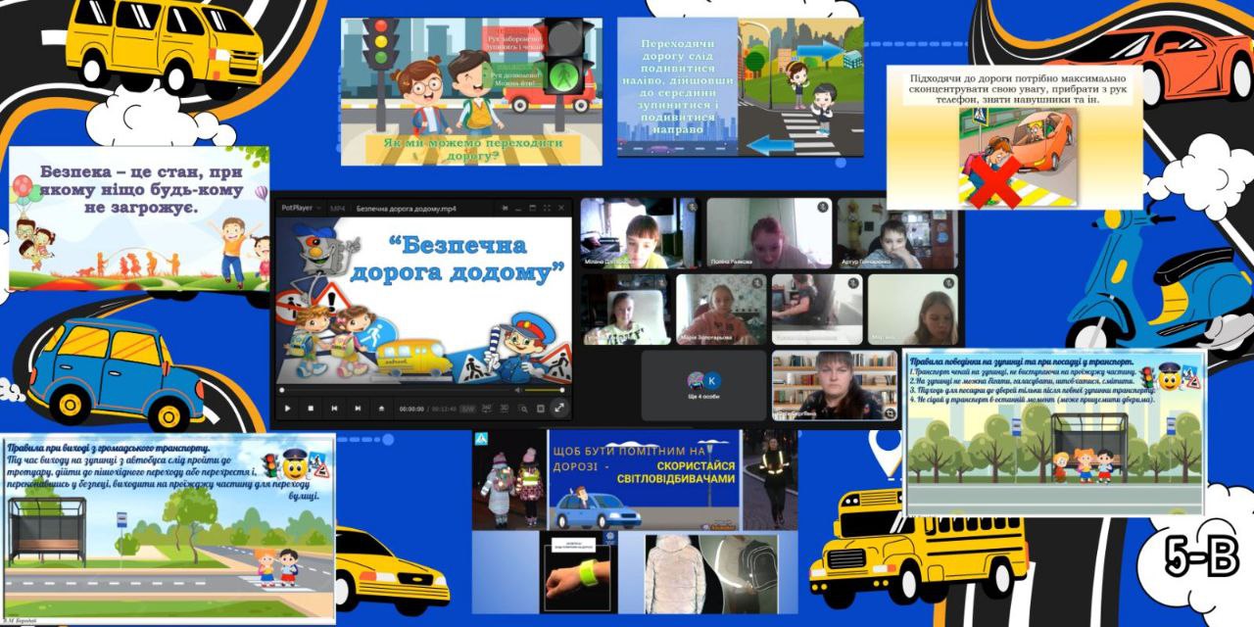This screenshot has width=1254, height=627.
Task: Click the Stop playback button
Action: click(x=311, y=408)
